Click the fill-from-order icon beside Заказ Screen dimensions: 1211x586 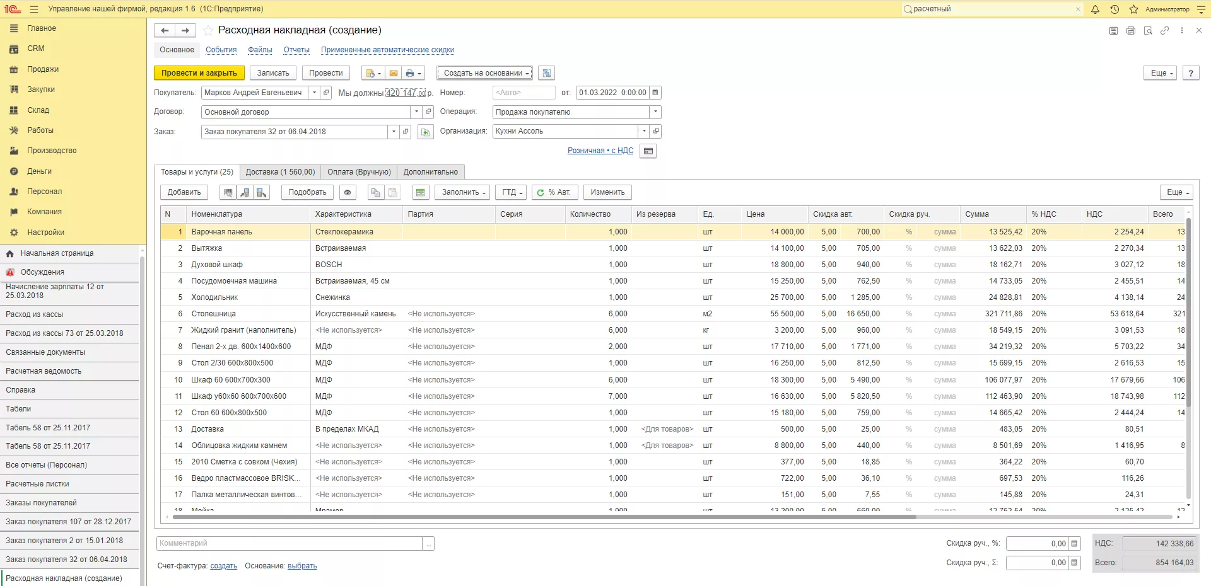click(x=426, y=132)
